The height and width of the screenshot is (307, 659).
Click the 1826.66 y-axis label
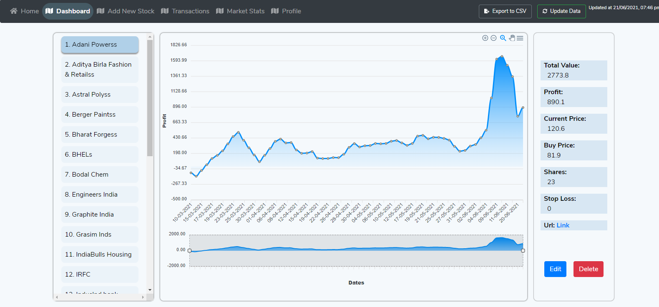[179, 45]
